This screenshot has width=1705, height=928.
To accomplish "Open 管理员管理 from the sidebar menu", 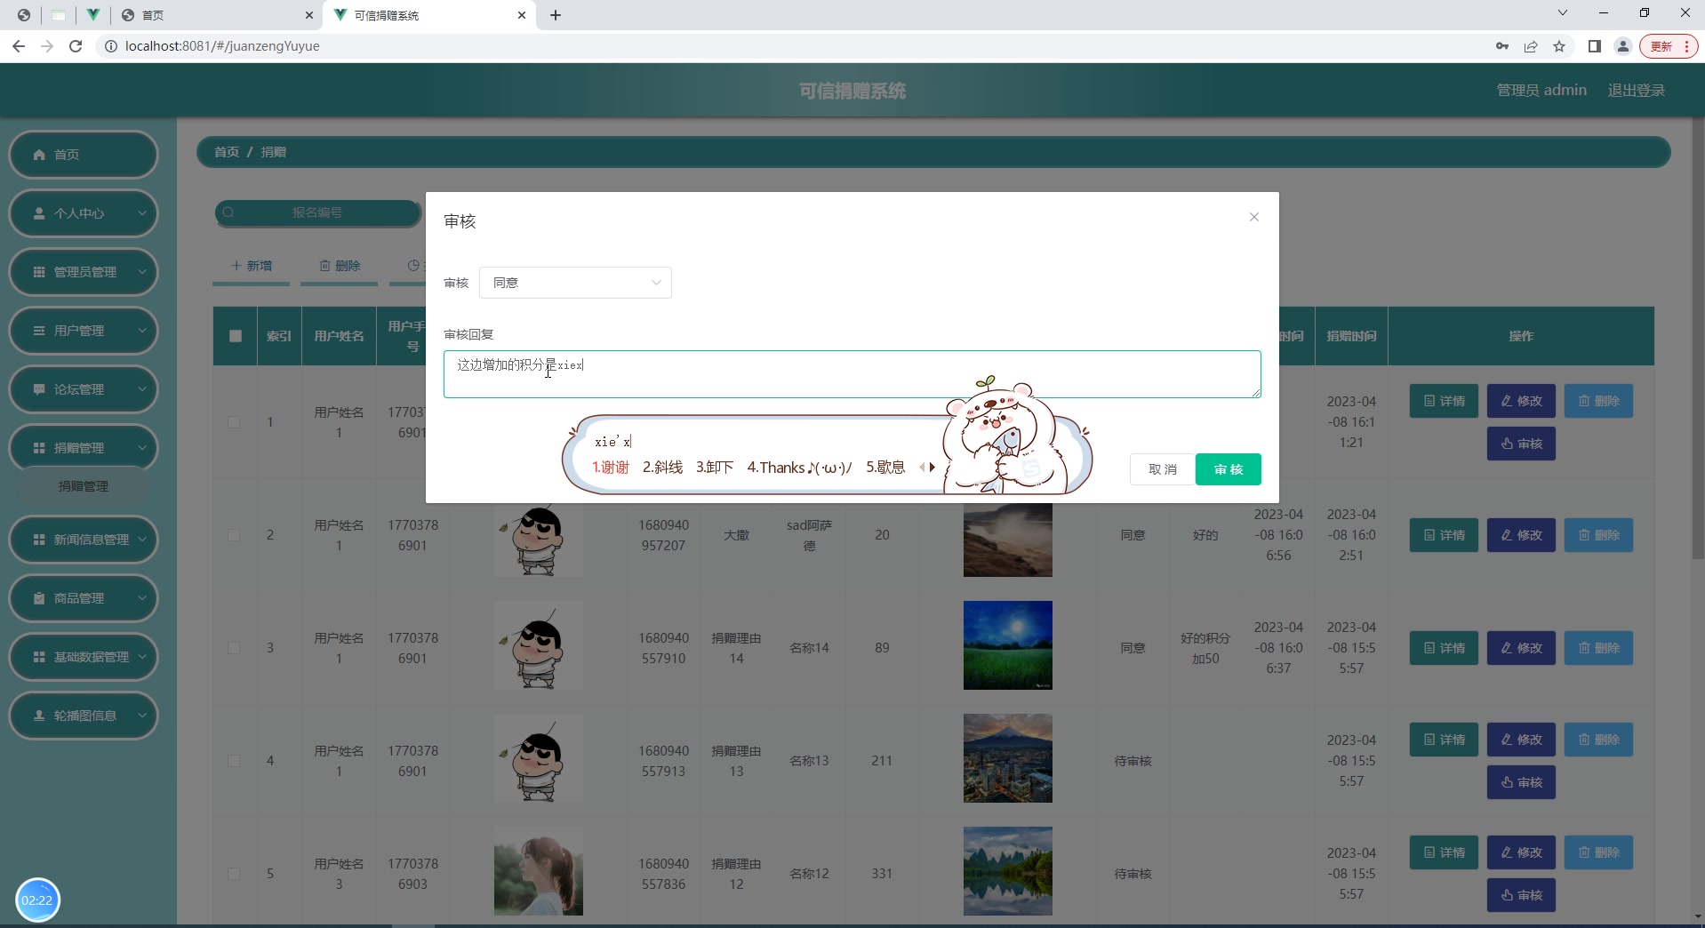I will point(84,272).
